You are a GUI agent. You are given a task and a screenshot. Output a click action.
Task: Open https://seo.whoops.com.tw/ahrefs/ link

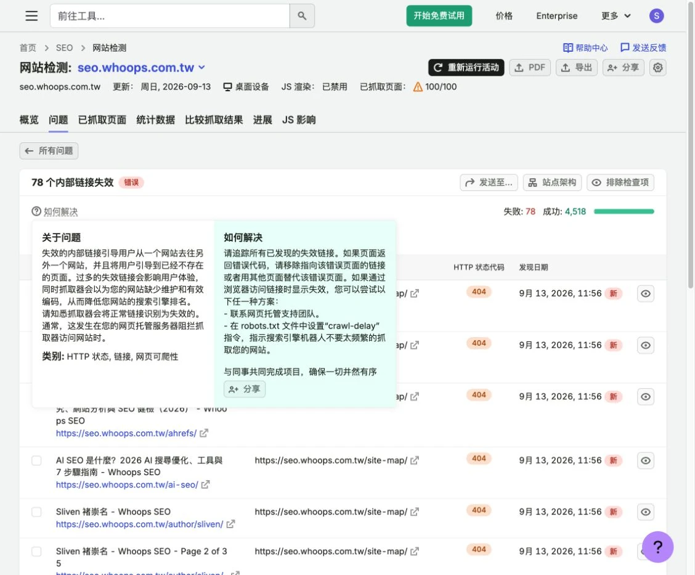[x=126, y=433]
